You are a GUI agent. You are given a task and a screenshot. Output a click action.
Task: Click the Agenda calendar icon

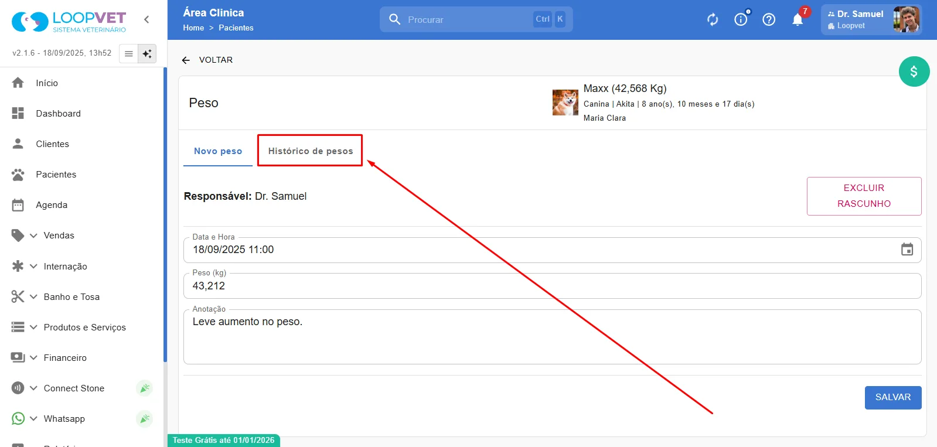coord(18,204)
